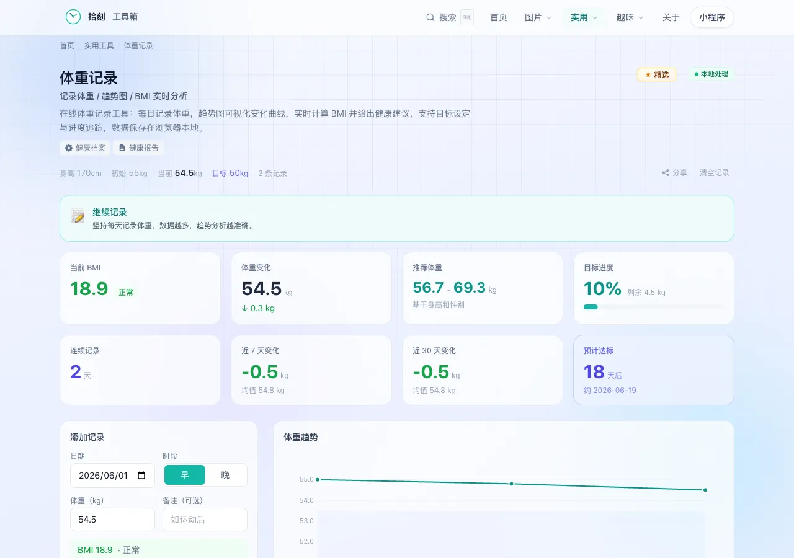Click 分享 to share records

(674, 173)
